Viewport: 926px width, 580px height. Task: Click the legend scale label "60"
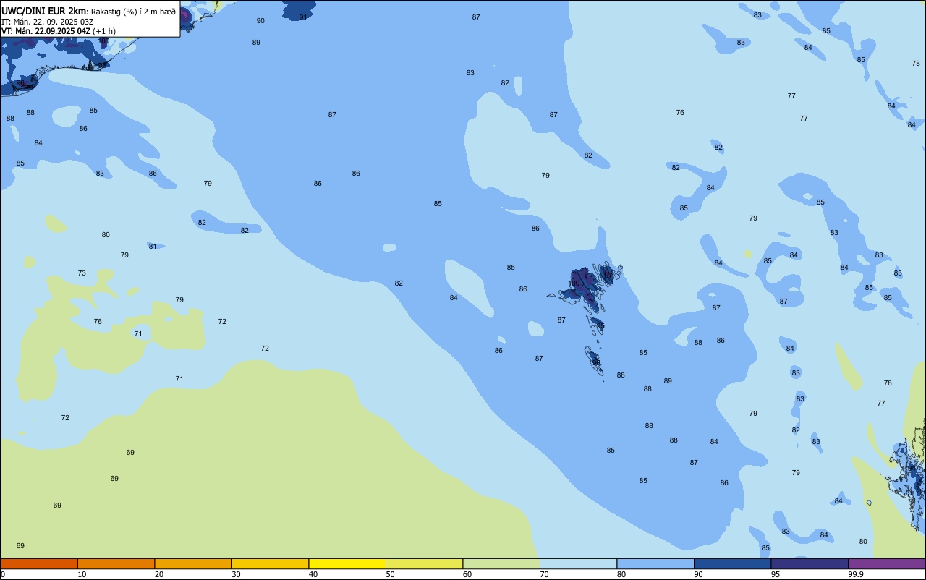coord(467,574)
